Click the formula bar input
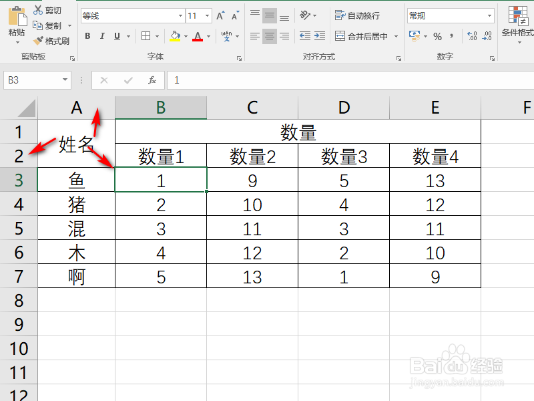The width and height of the screenshot is (534, 401). coord(350,80)
